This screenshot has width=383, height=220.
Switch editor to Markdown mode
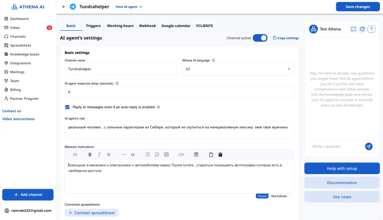[279, 196]
